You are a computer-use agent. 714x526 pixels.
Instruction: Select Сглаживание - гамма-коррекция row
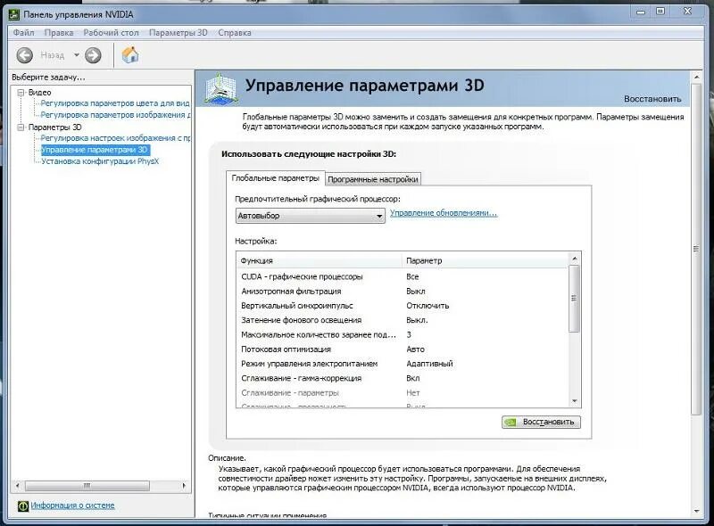pos(403,378)
